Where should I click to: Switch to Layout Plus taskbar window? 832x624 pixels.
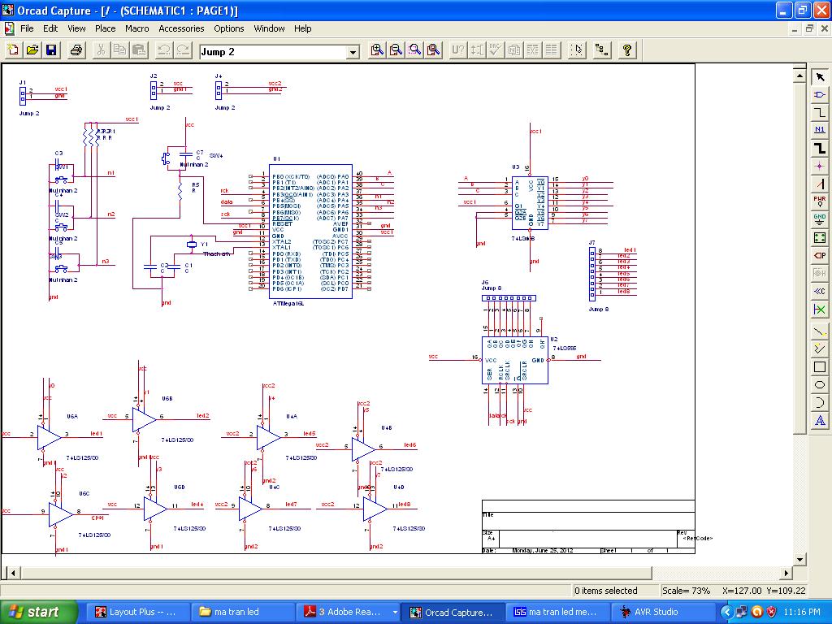[x=136, y=612]
